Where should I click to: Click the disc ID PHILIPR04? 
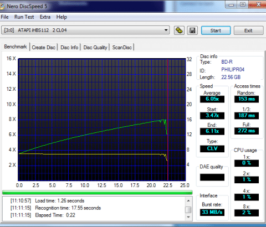(x=233, y=70)
